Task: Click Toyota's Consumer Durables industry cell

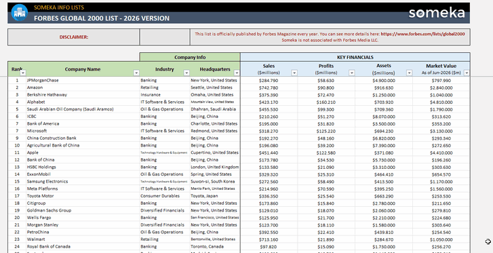Action: (165, 196)
